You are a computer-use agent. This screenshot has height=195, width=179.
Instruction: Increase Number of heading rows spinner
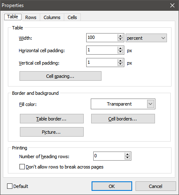127,154
